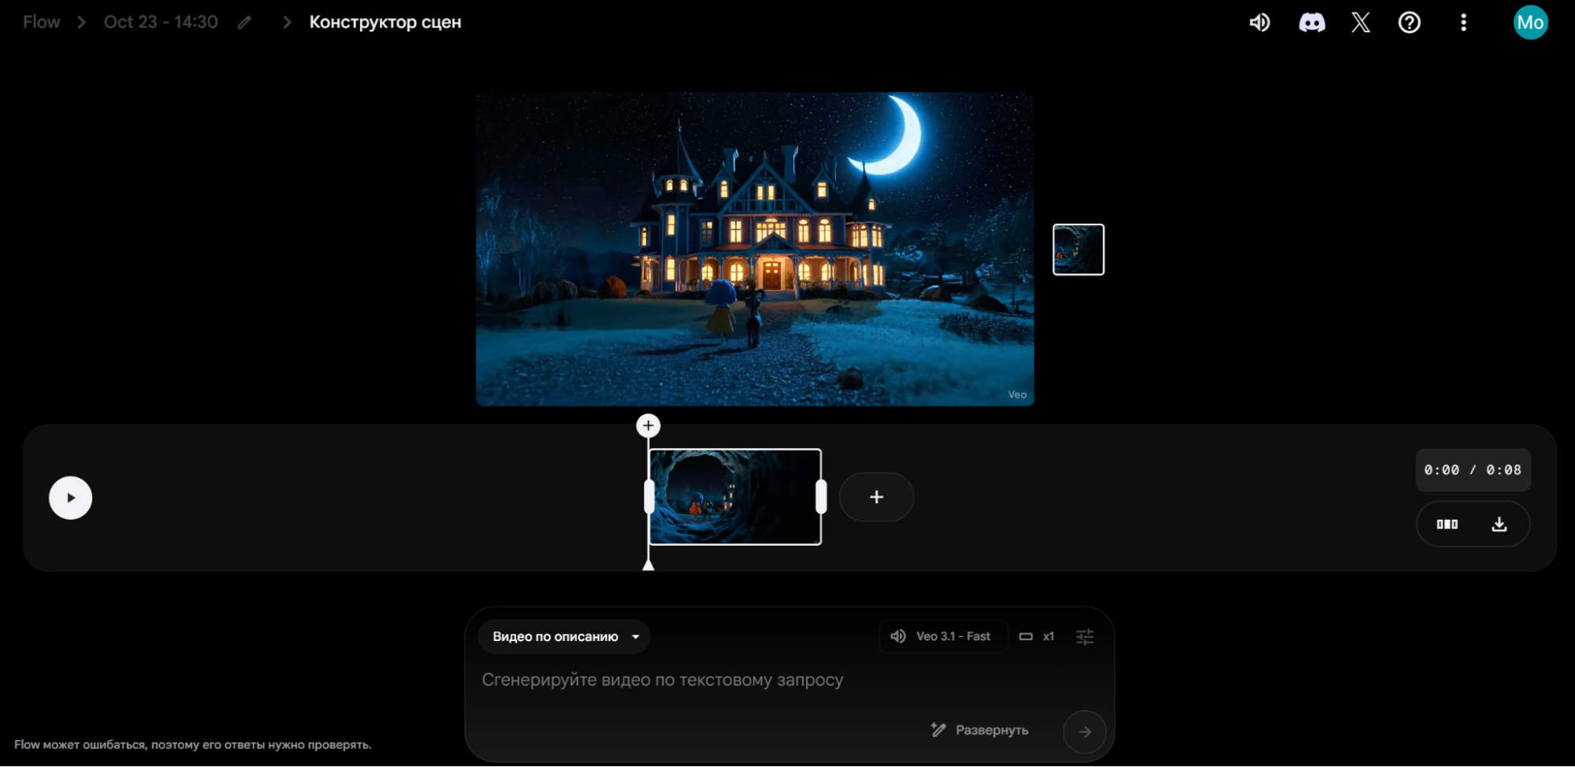Image resolution: width=1575 pixels, height=767 pixels.
Task: Open the Discord community link
Action: pyautogui.click(x=1311, y=23)
